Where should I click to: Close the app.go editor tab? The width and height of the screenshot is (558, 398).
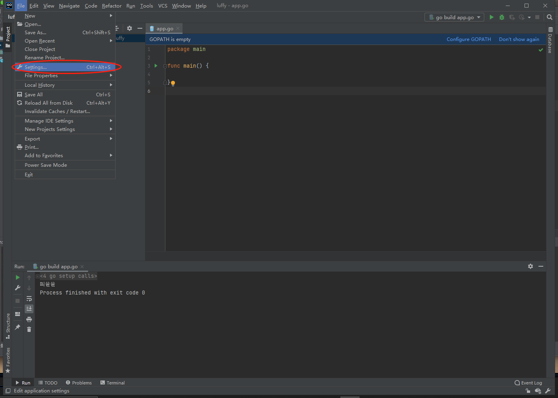tap(178, 28)
